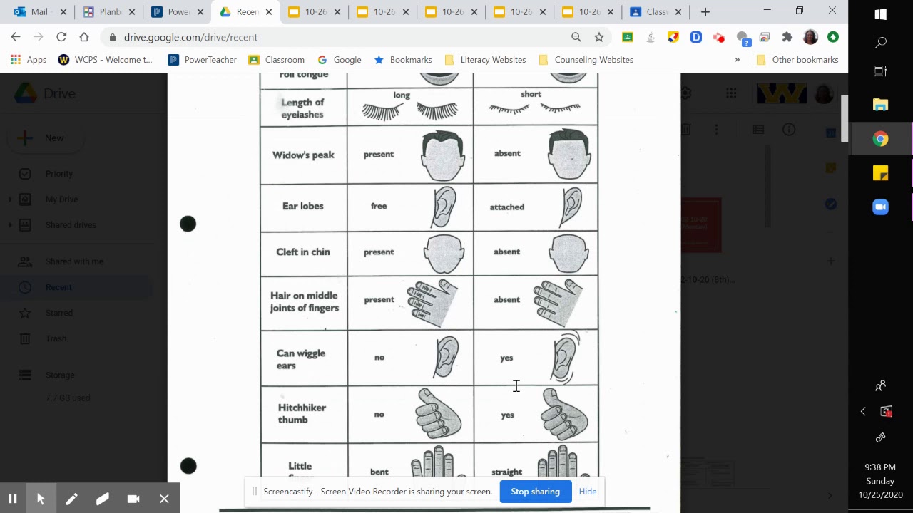Open the Extensions puzzle piece menu
Screen dimensions: 913x513
click(x=787, y=37)
